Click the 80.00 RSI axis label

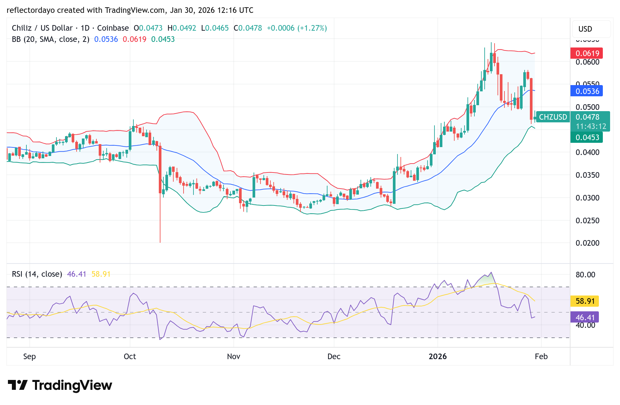point(585,275)
